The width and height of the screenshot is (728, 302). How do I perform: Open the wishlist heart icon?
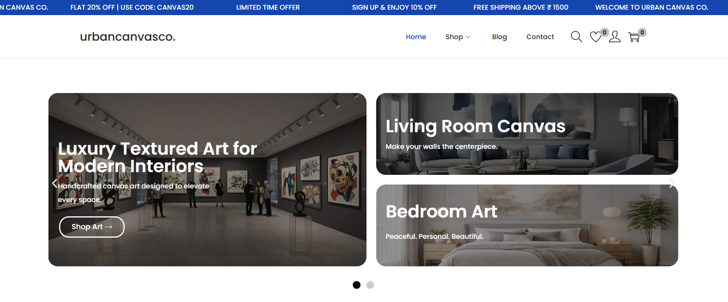595,37
